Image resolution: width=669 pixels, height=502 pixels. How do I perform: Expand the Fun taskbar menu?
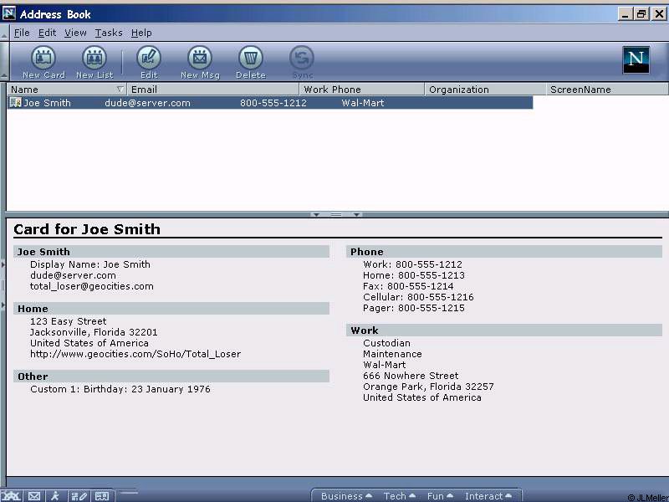tap(440, 496)
